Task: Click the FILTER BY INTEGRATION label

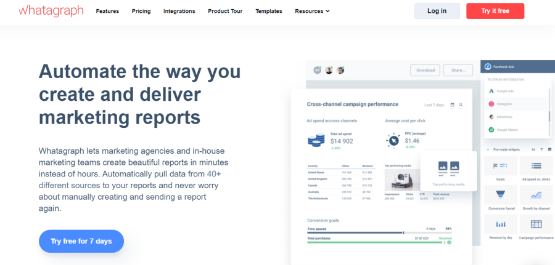Action: click(x=506, y=80)
